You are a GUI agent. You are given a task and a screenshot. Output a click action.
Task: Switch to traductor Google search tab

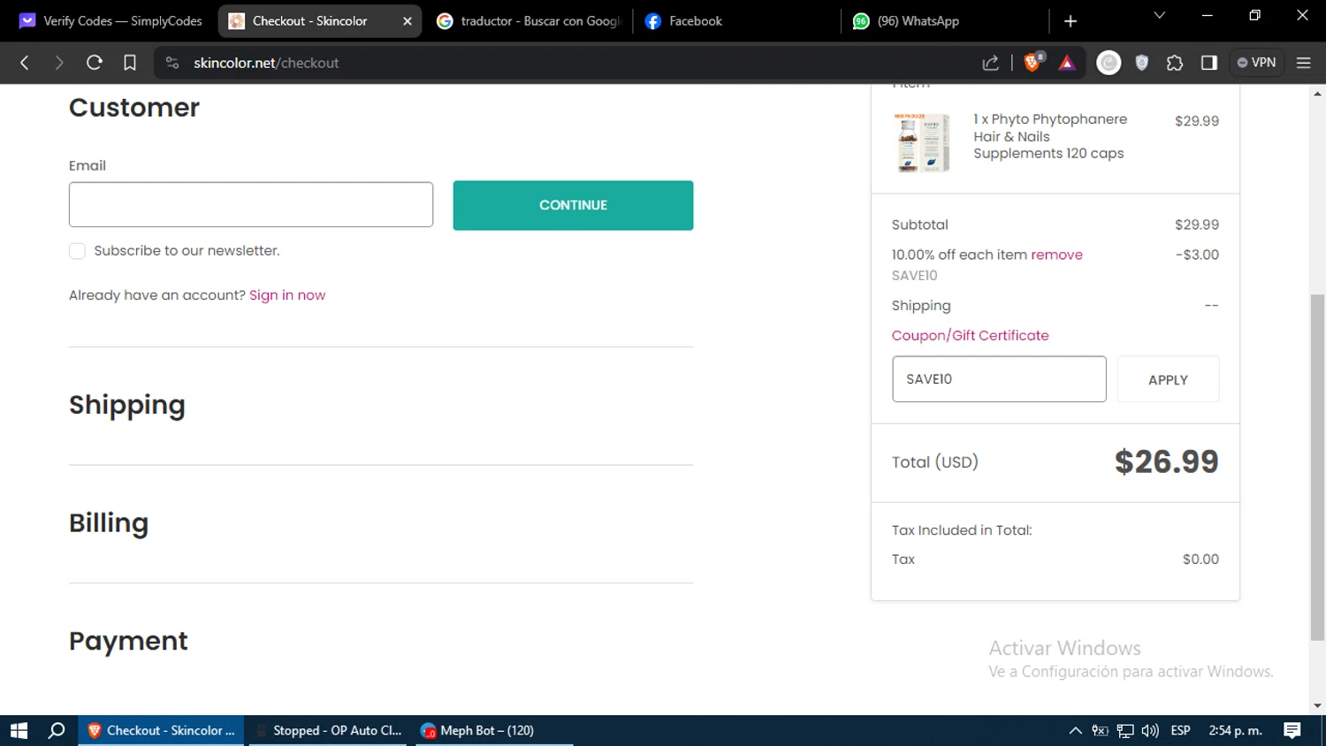[x=530, y=21]
